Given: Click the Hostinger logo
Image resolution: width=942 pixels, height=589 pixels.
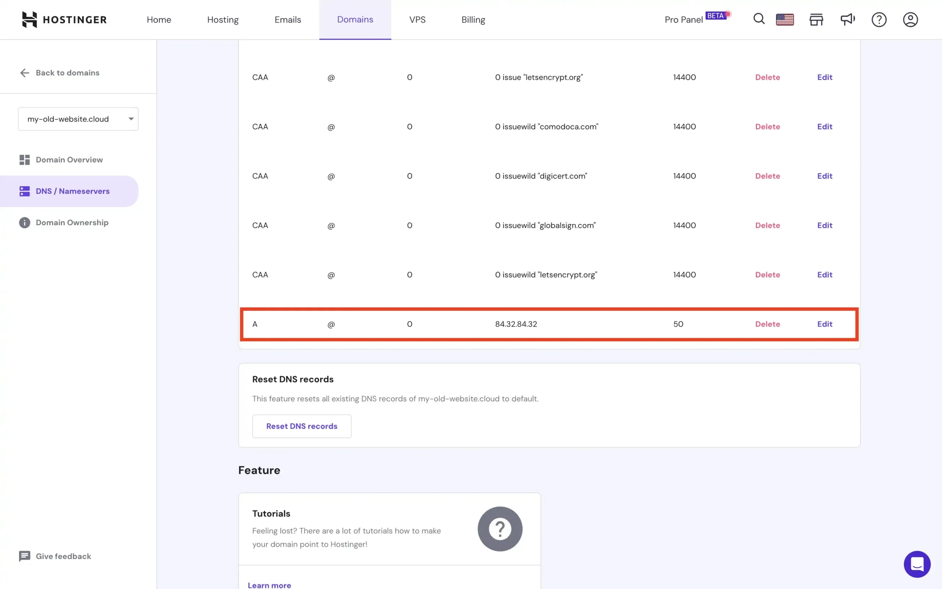Looking at the screenshot, I should [x=64, y=19].
